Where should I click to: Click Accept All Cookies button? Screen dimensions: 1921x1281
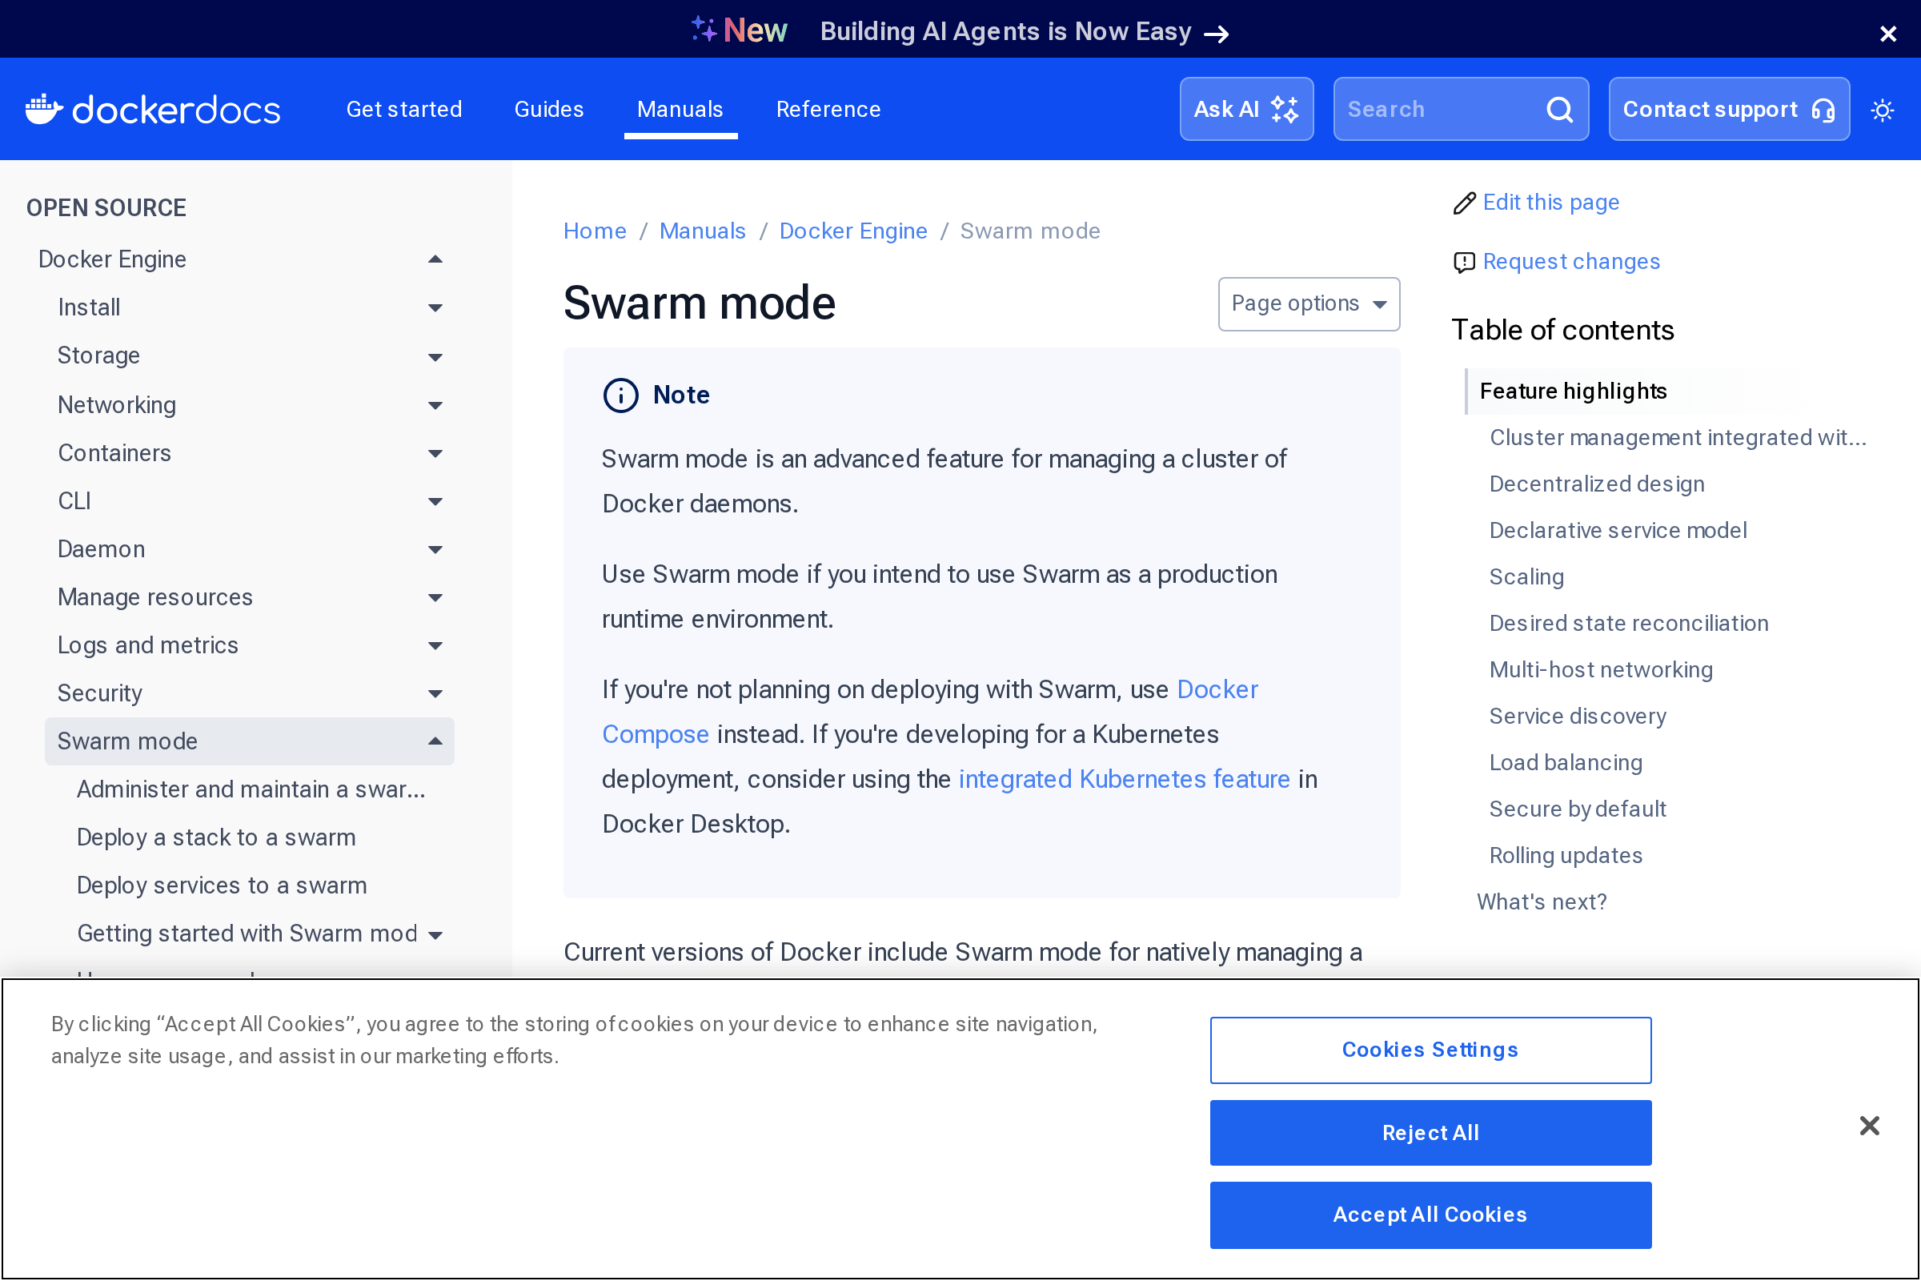[1430, 1215]
